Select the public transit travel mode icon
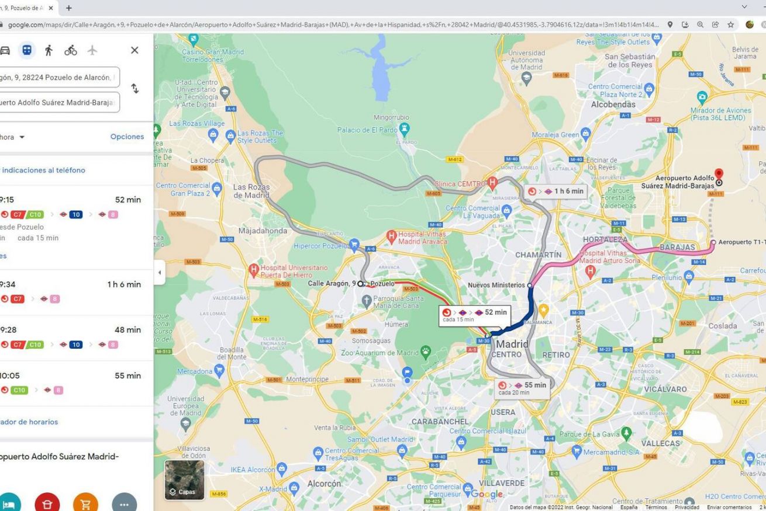The height and width of the screenshot is (511, 766). click(27, 50)
